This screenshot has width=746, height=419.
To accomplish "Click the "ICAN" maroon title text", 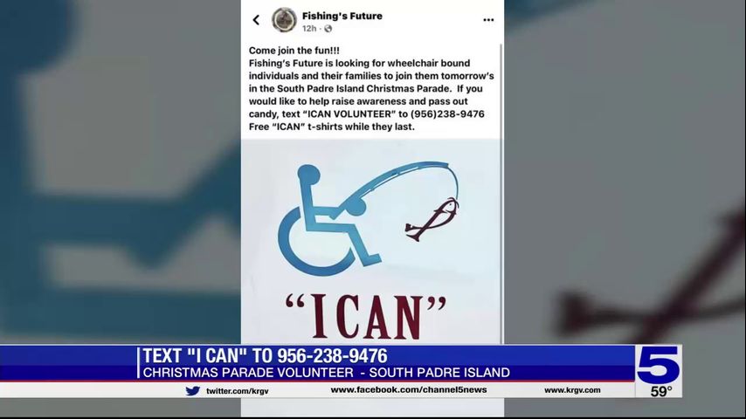I will click(x=365, y=315).
